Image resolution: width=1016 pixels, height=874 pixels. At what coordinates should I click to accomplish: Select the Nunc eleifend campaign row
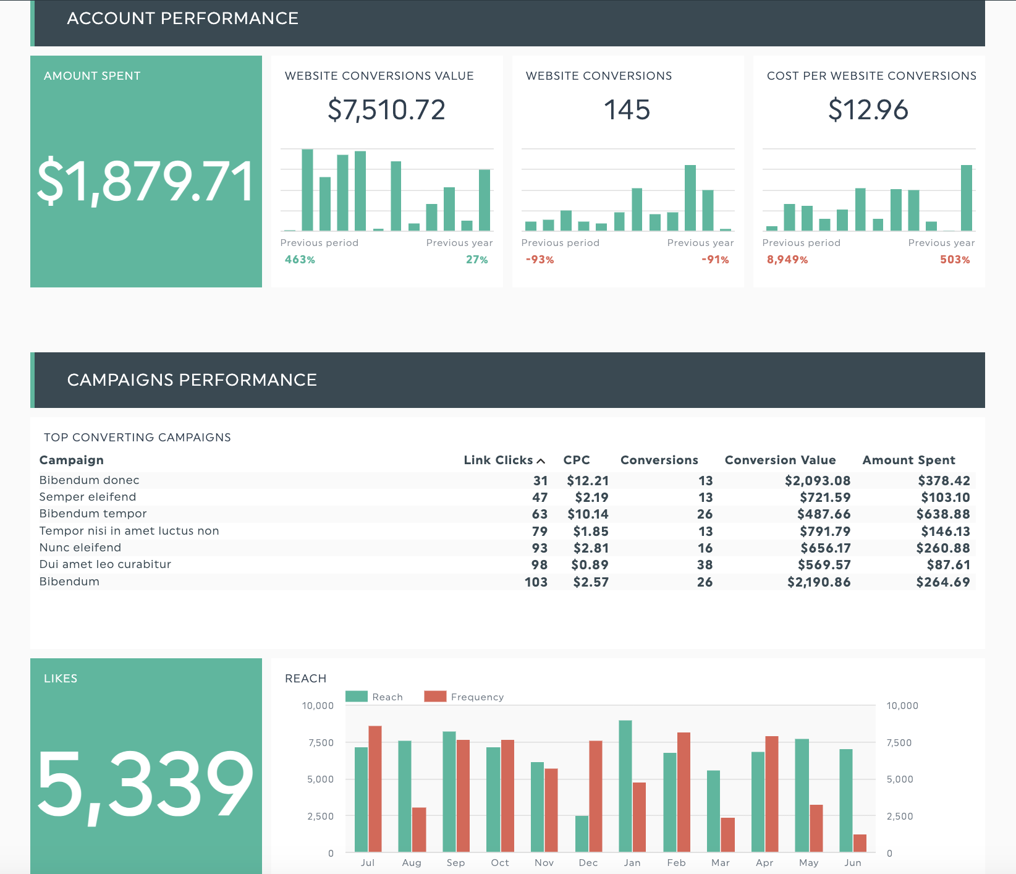(x=80, y=548)
